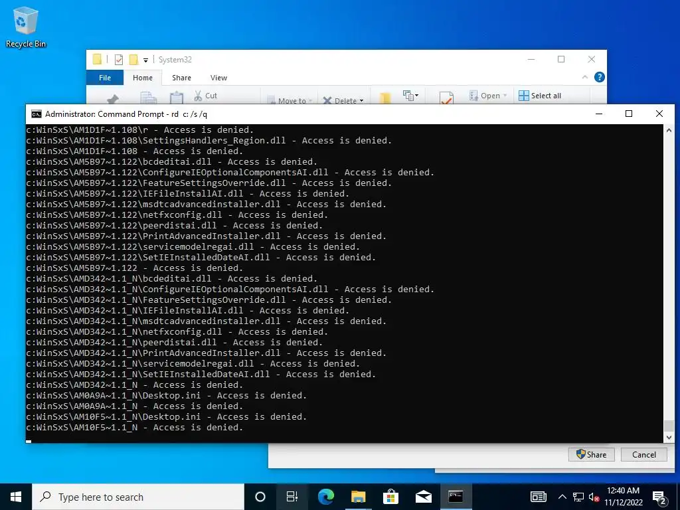Click the 'AM5B97~1.122\netfxconfig.dll' line
This screenshot has width=680, height=510.
tap(177, 215)
